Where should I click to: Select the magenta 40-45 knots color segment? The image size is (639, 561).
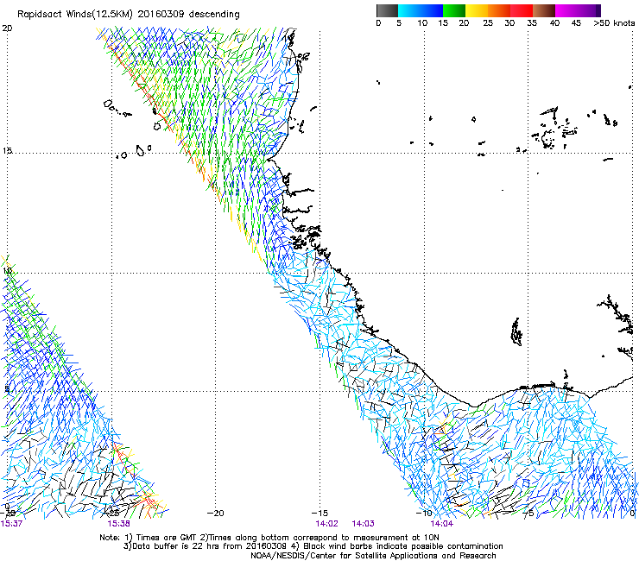[x=566, y=10]
